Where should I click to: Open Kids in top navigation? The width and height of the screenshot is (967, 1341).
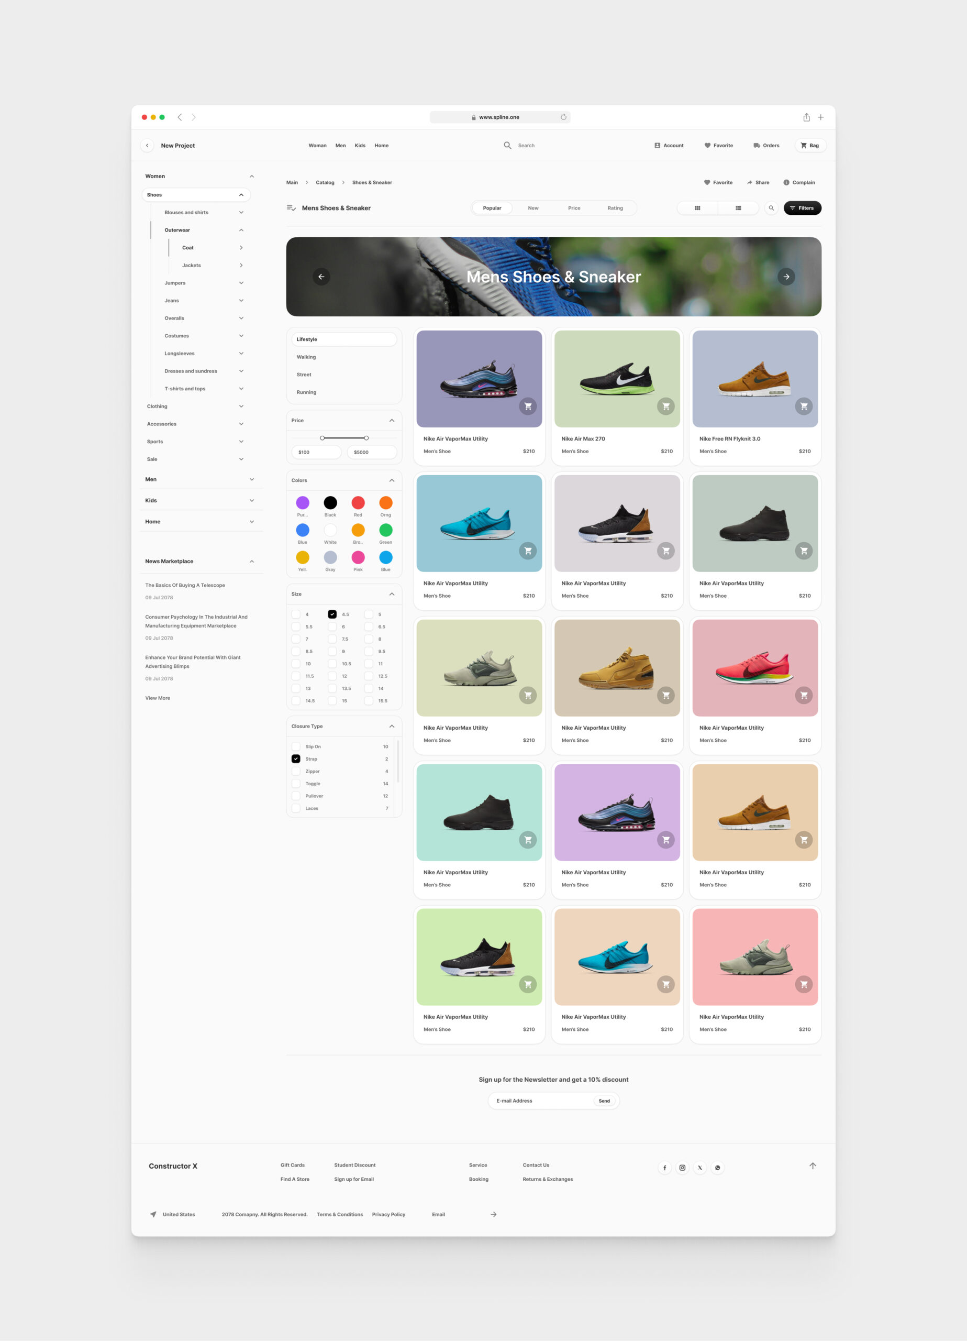(x=360, y=146)
